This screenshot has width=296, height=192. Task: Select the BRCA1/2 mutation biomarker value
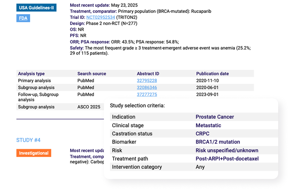point(218,142)
